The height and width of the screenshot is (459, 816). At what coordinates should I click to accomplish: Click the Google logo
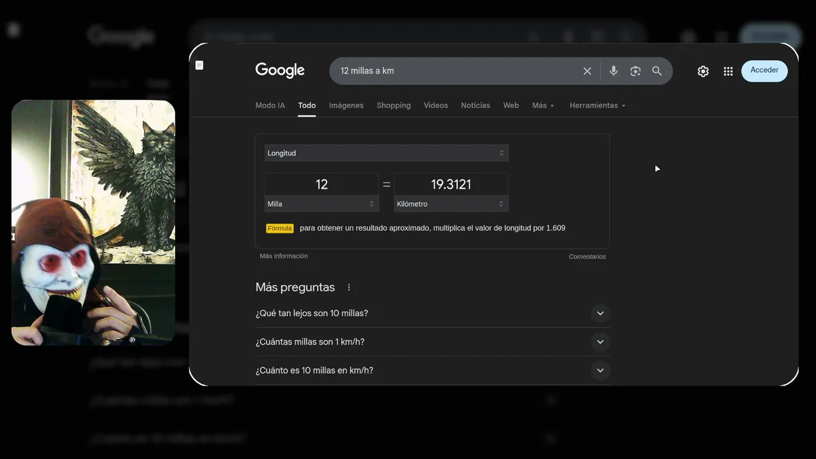point(280,70)
